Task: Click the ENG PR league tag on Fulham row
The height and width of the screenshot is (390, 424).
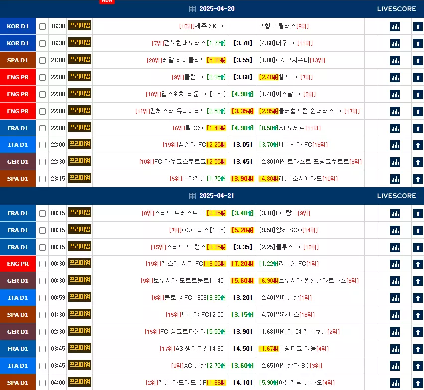Action: point(18,77)
